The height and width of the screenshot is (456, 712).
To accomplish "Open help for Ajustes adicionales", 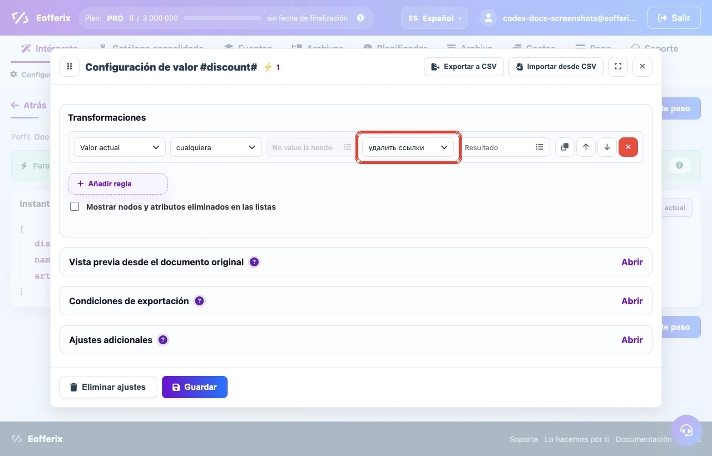I will [x=163, y=340].
